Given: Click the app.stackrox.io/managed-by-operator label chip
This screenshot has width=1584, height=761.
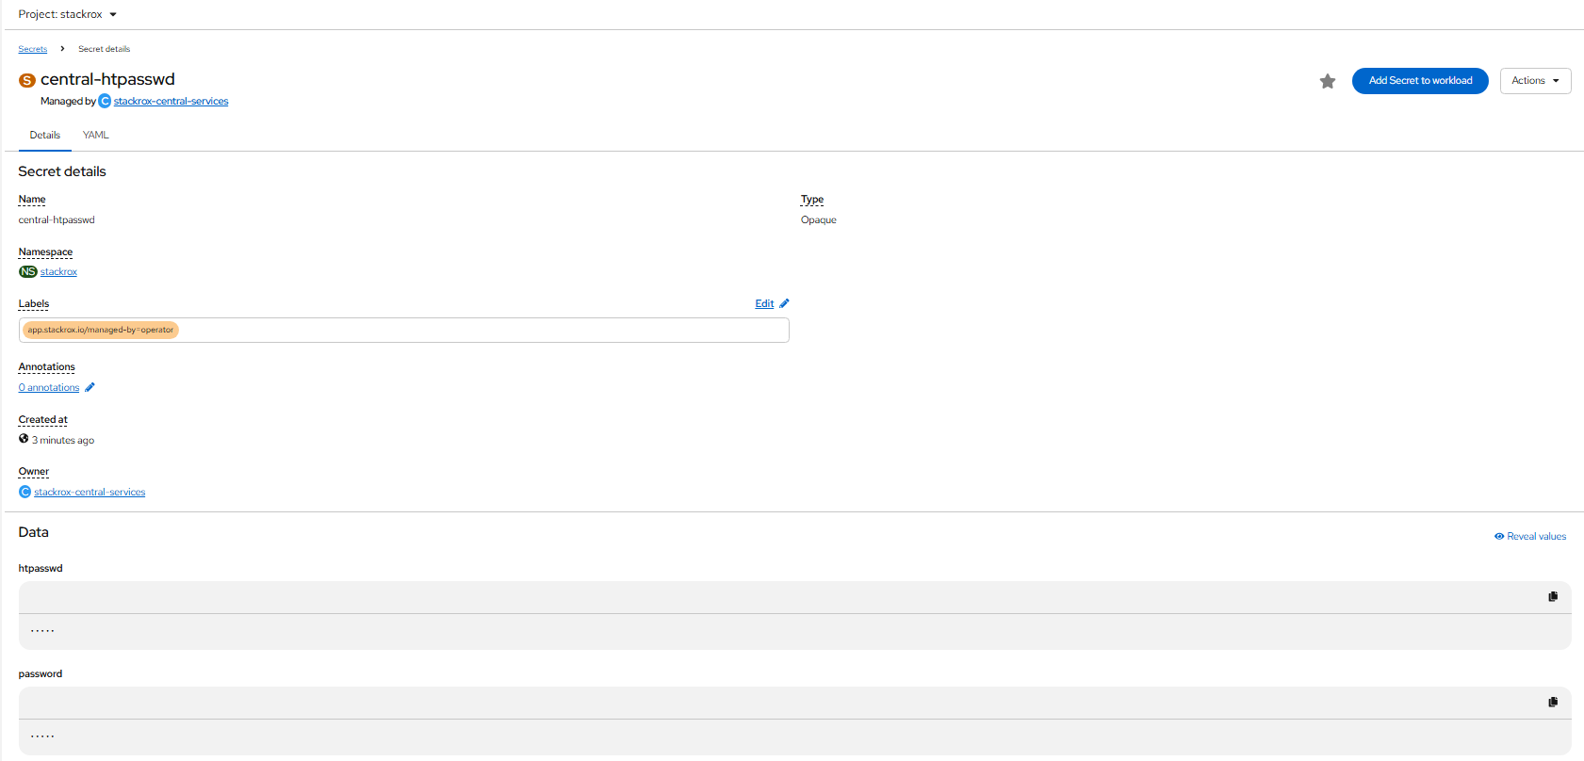Looking at the screenshot, I should (101, 330).
